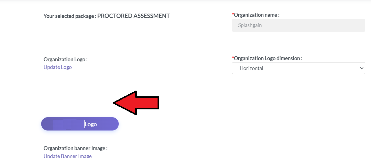
Task: Click the blurred area of the Logo button
Action: [69, 124]
